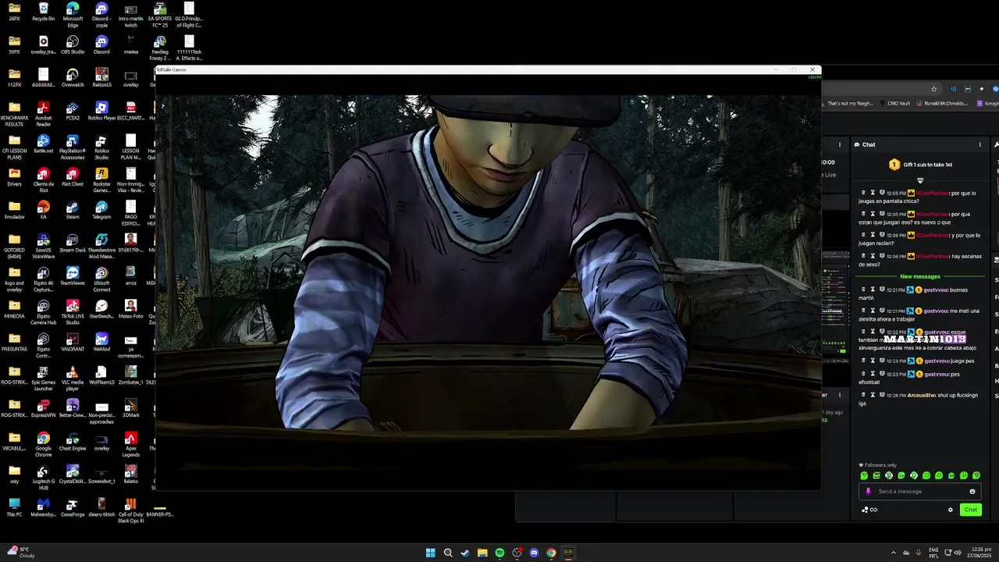The width and height of the screenshot is (999, 562).
Task: Open the Chat panel options menu
Action: click(980, 144)
